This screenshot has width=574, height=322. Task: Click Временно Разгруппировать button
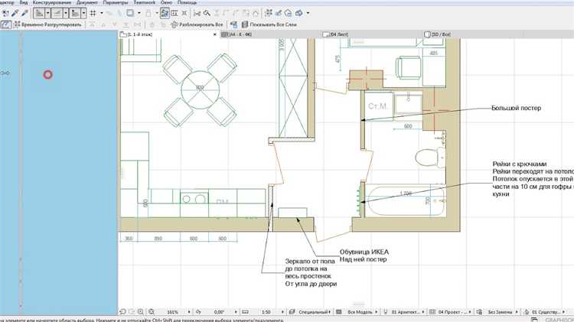[47, 24]
